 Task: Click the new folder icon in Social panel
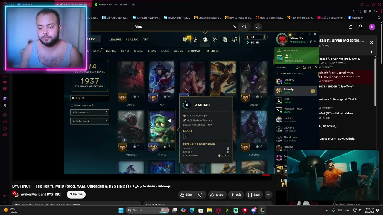(x=304, y=67)
